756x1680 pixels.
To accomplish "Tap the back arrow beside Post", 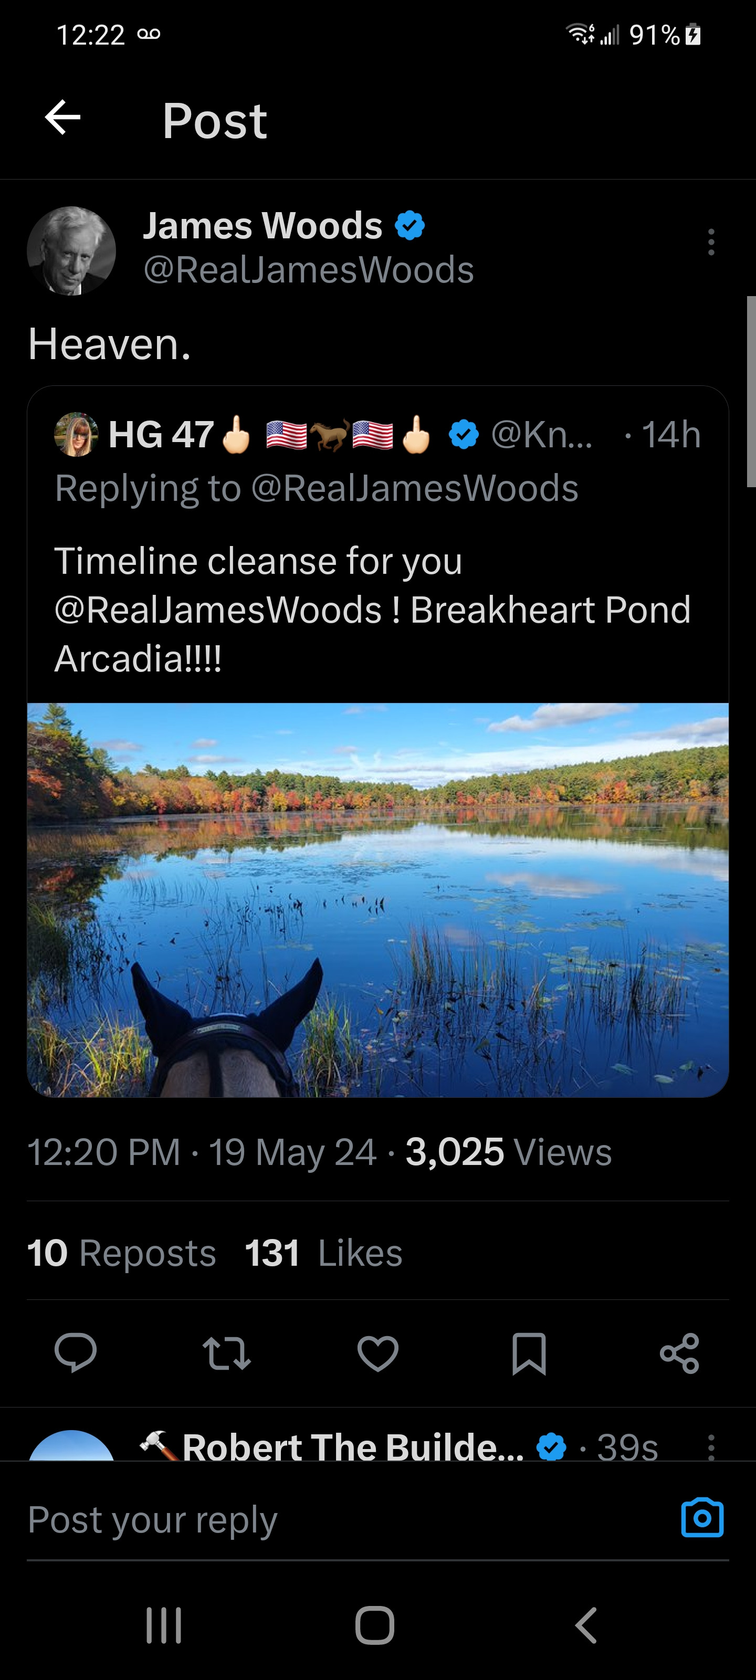I will point(62,118).
